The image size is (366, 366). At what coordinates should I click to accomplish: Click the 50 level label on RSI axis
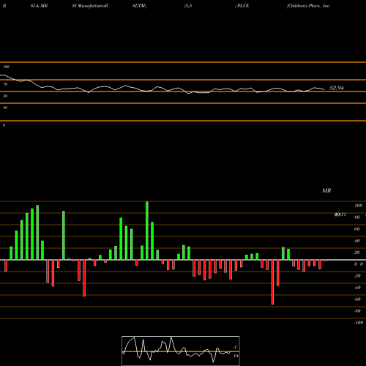coord(5,96)
